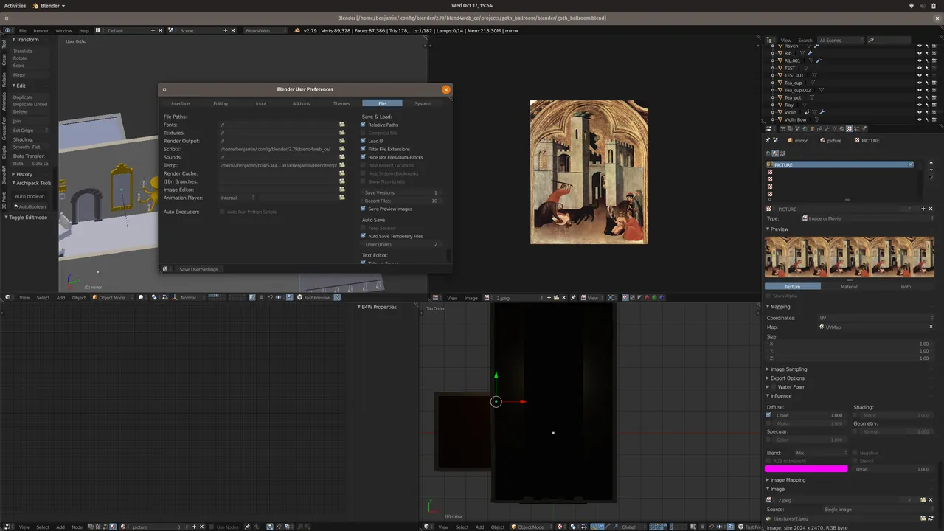Open Blend mode dropdown set to Mix

coord(822,453)
